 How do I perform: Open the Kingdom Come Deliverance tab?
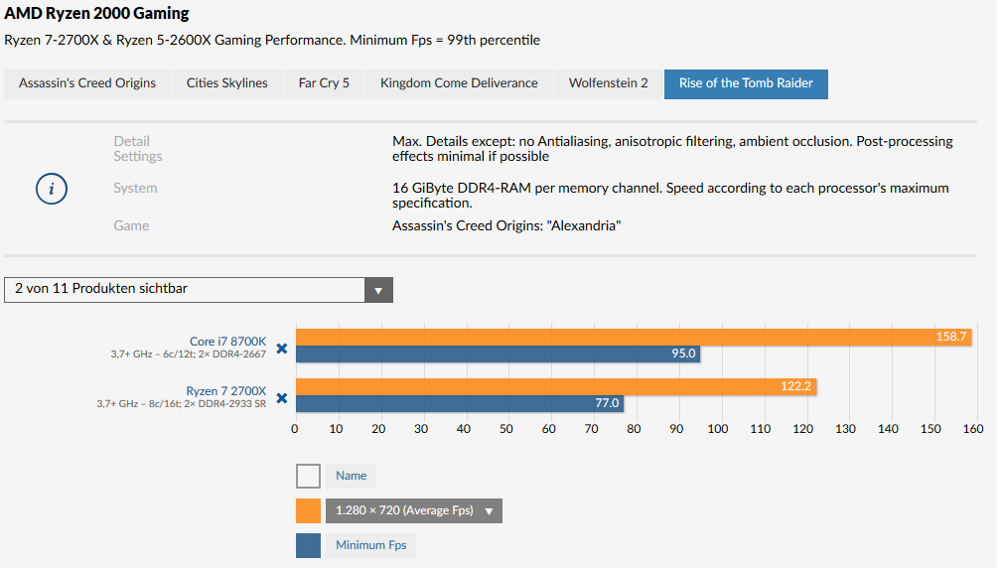(459, 83)
